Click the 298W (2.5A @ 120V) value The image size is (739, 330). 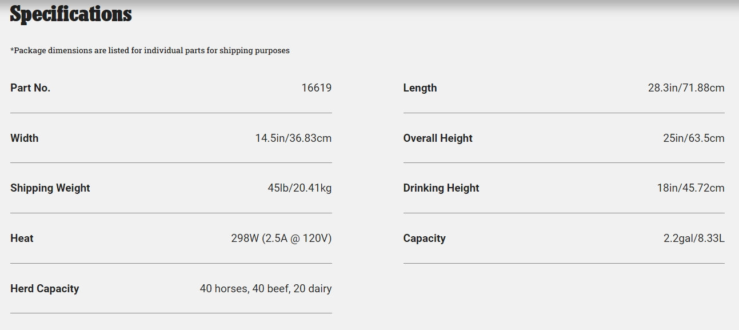pyautogui.click(x=281, y=238)
